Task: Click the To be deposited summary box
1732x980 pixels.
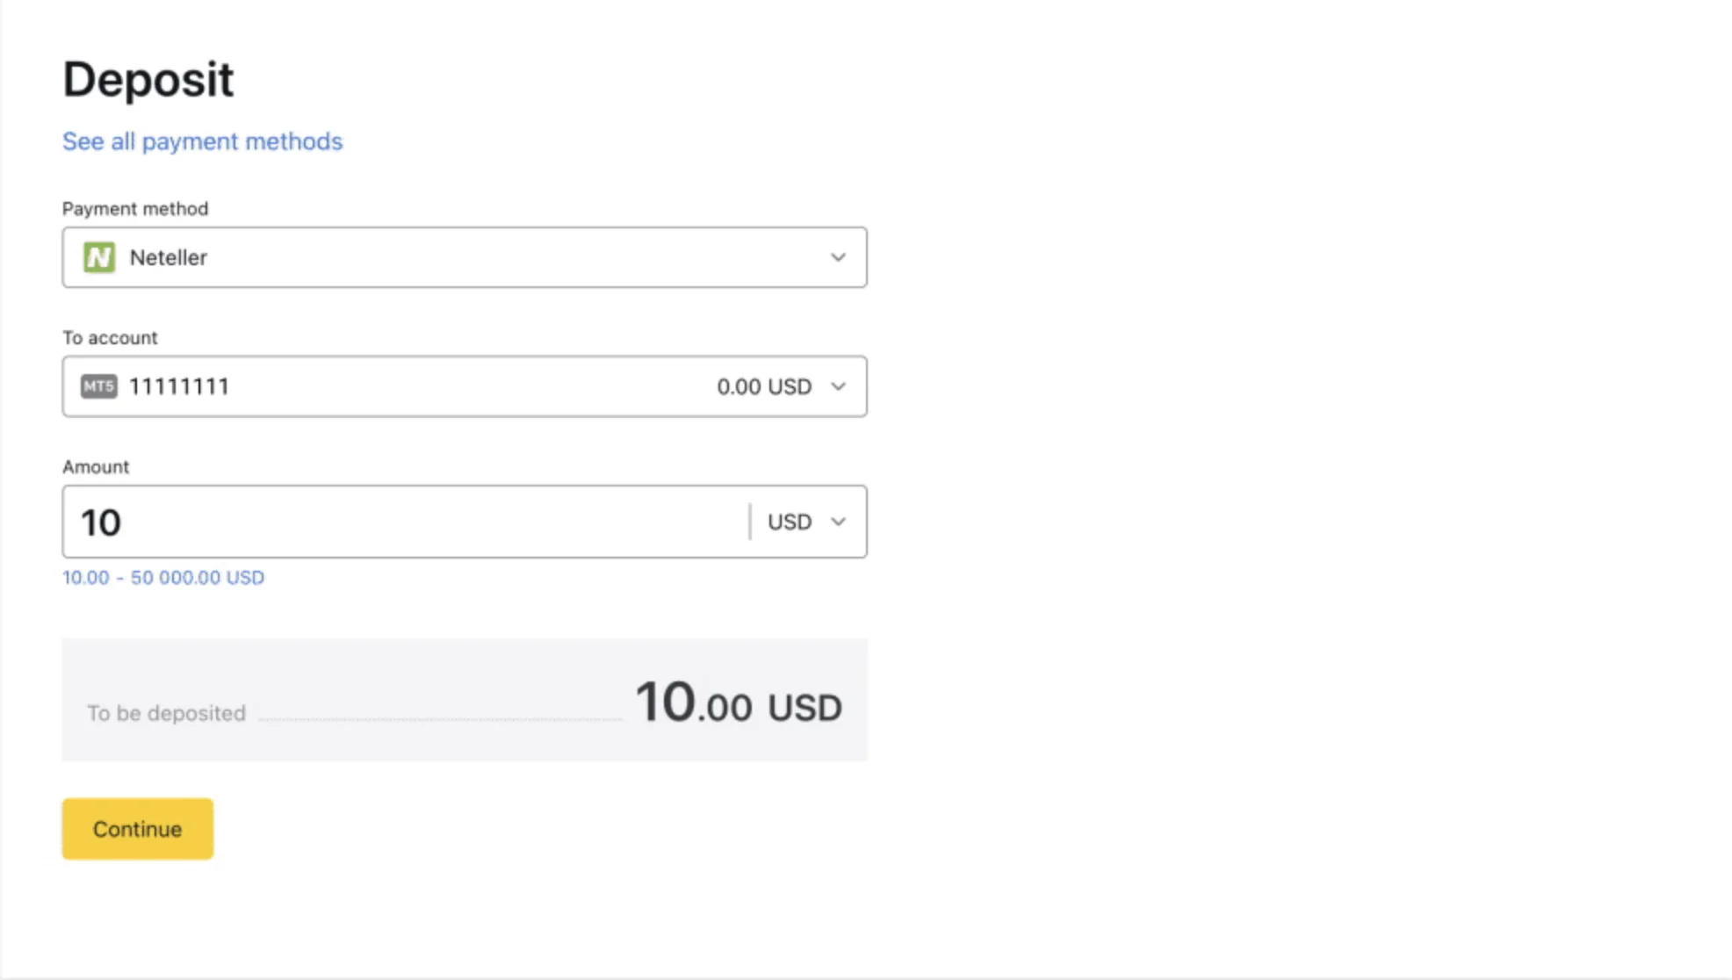Action: point(464,700)
